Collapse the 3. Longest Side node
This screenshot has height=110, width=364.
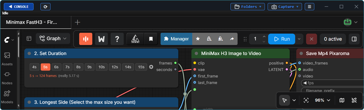coord(29,102)
